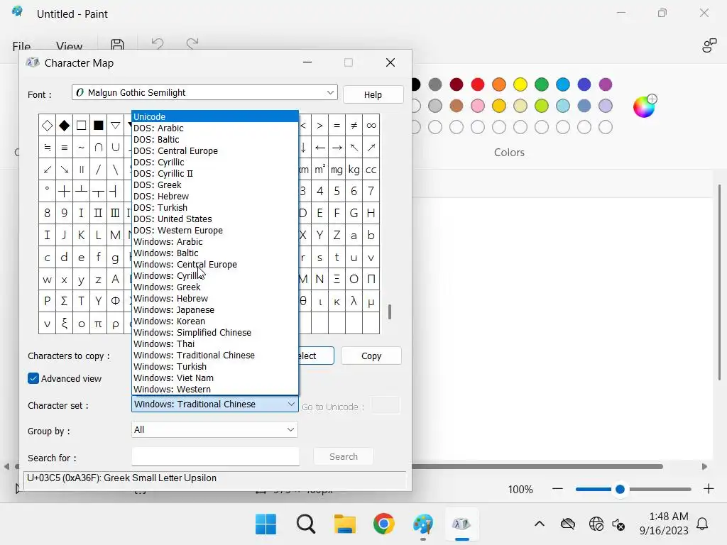The width and height of the screenshot is (727, 545).
Task: Click the Help button in Character Map
Action: point(373,94)
